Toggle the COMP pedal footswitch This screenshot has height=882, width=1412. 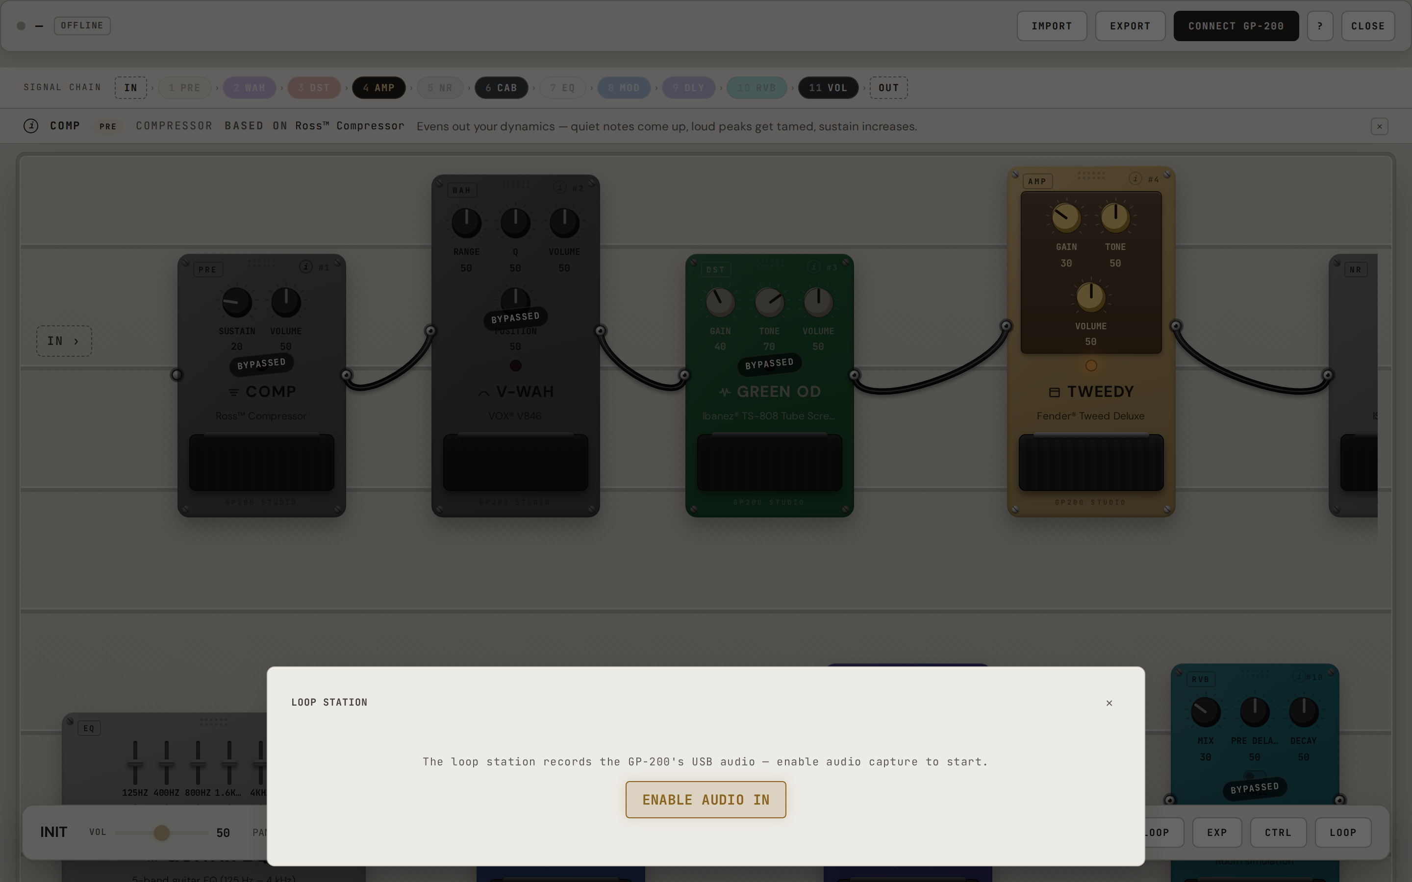[261, 462]
